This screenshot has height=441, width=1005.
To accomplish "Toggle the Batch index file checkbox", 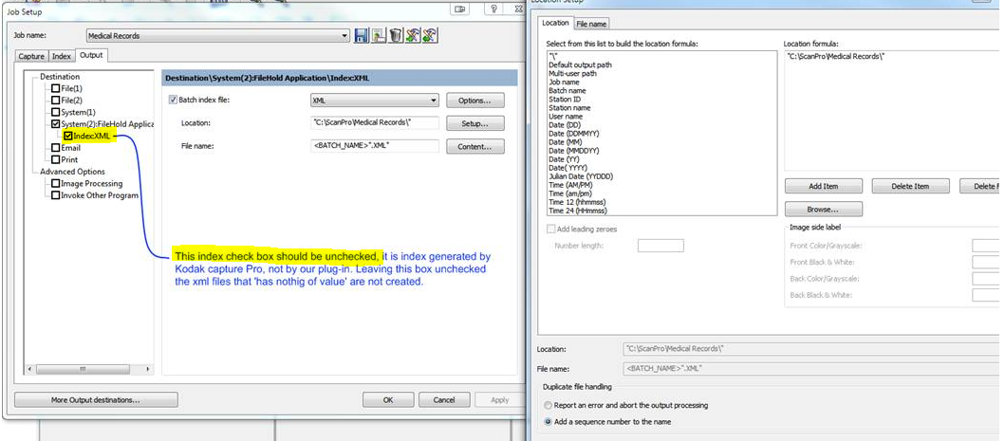I will 173,100.
